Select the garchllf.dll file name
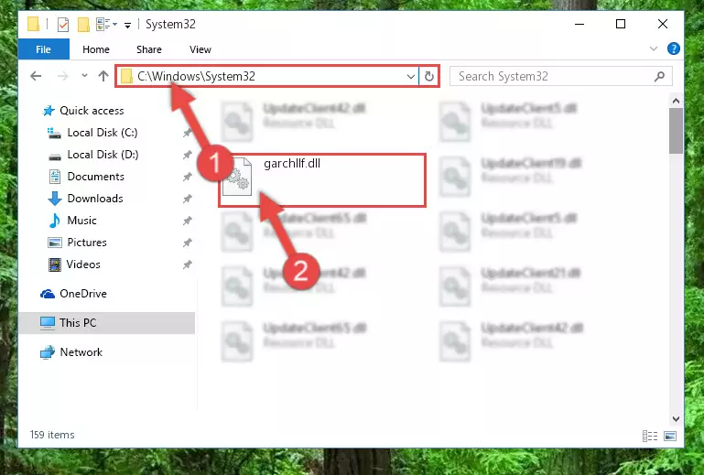This screenshot has width=704, height=475. pyautogui.click(x=292, y=164)
